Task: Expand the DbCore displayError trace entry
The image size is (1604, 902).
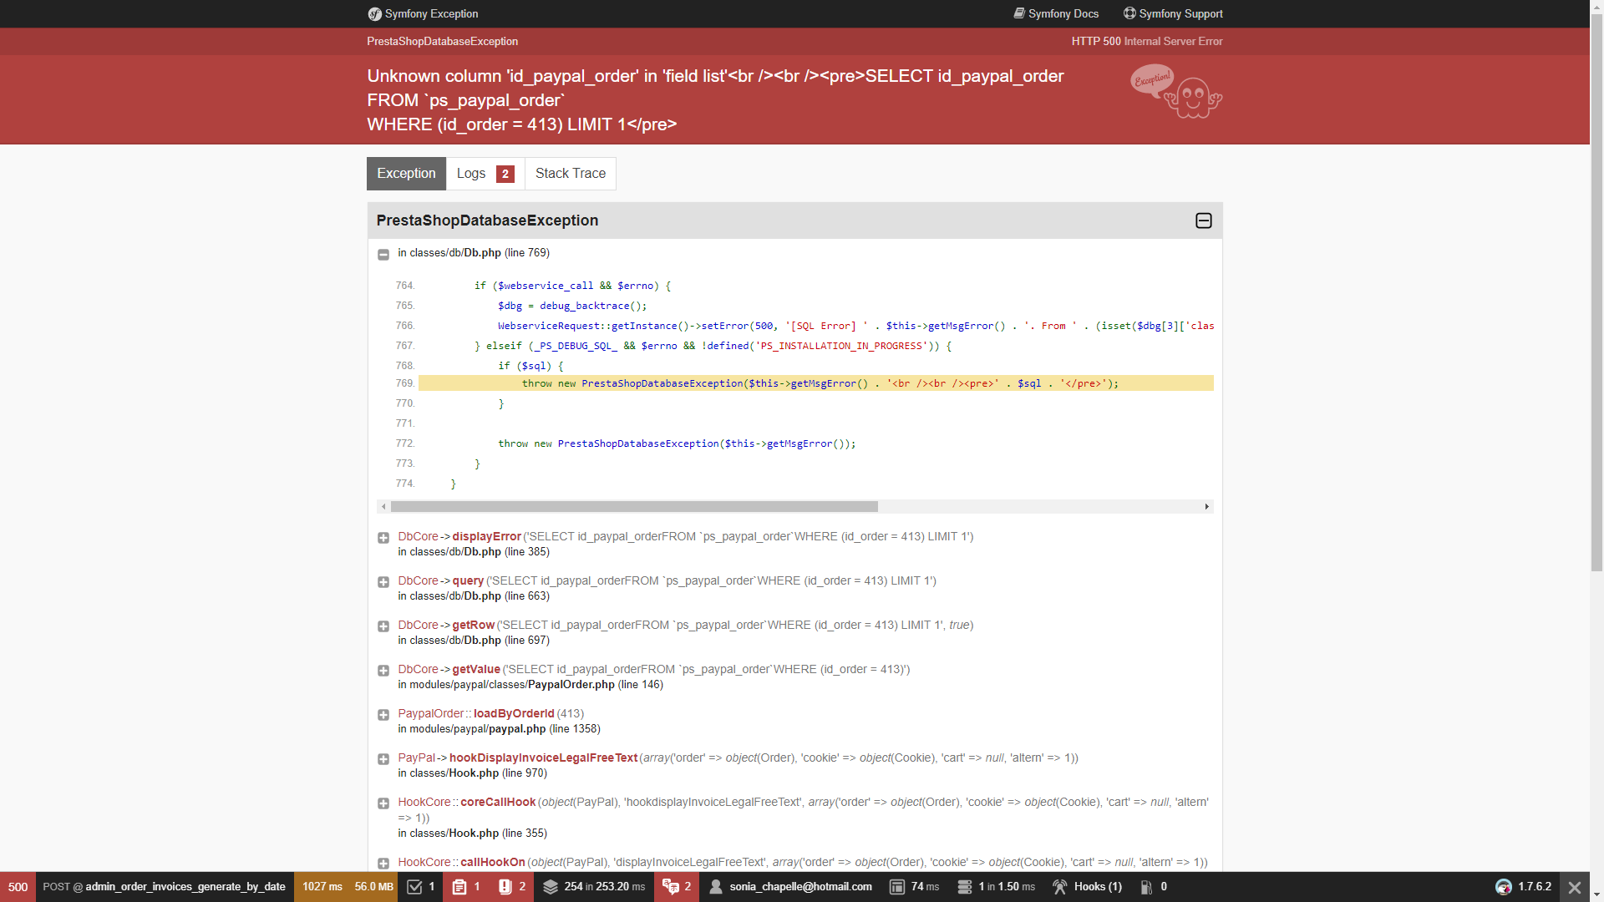Action: (383, 538)
